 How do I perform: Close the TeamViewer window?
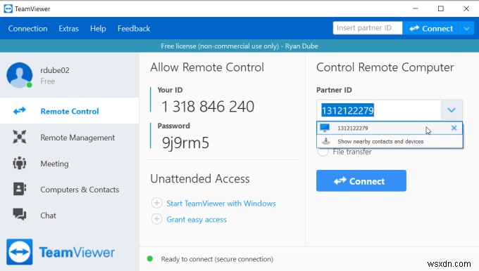[x=466, y=8]
